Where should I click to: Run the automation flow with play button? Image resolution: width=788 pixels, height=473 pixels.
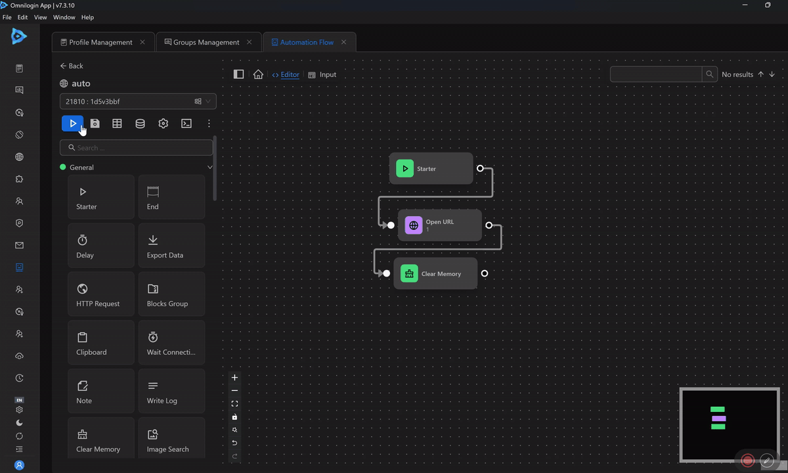(x=72, y=124)
